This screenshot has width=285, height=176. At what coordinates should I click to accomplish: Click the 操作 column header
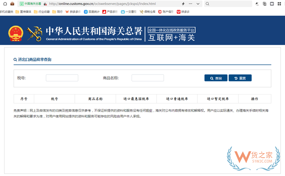click(254, 99)
